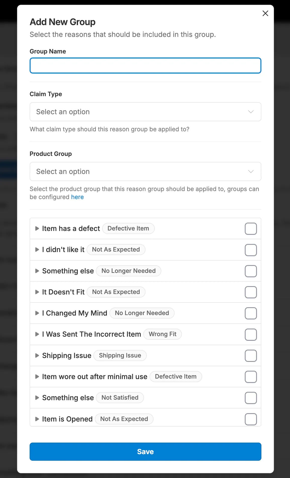Expand the "Item has a defect" reason
The width and height of the screenshot is (290, 478).
(37, 228)
